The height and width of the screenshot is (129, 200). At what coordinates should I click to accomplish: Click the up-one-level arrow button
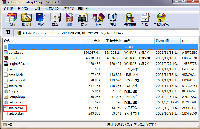[8, 33]
